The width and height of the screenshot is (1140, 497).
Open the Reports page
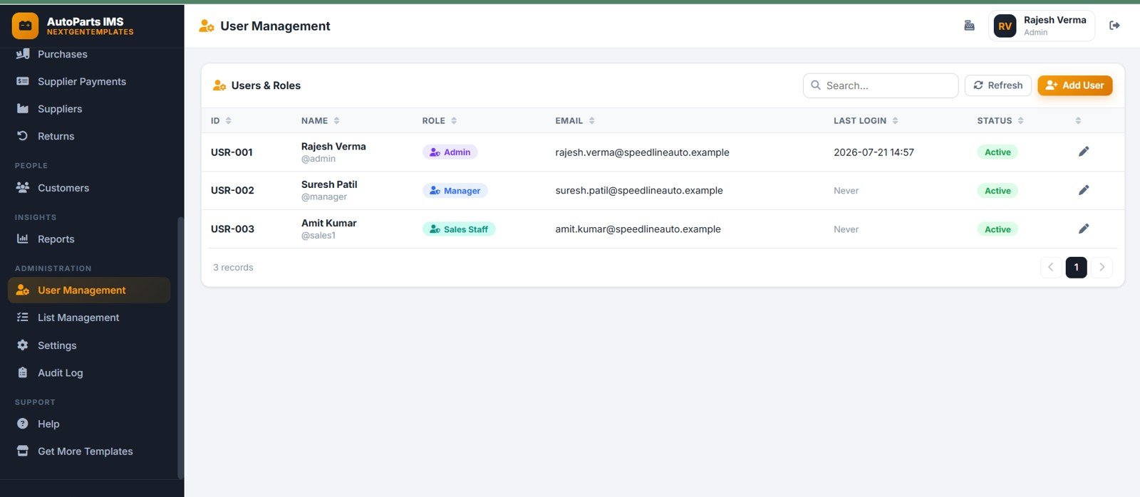point(89,239)
